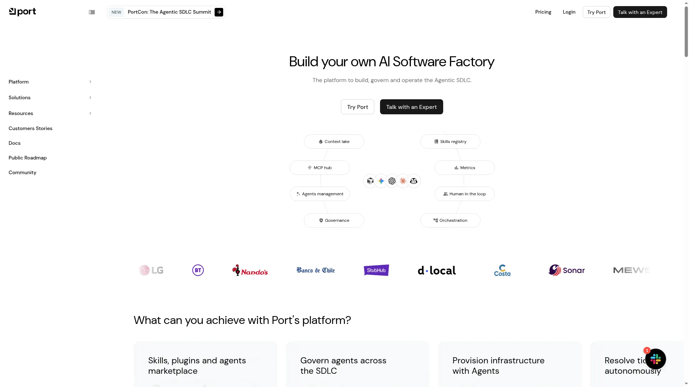This screenshot has height=387, width=689.
Task: Click the Nando's customer logo
Action: point(250,270)
